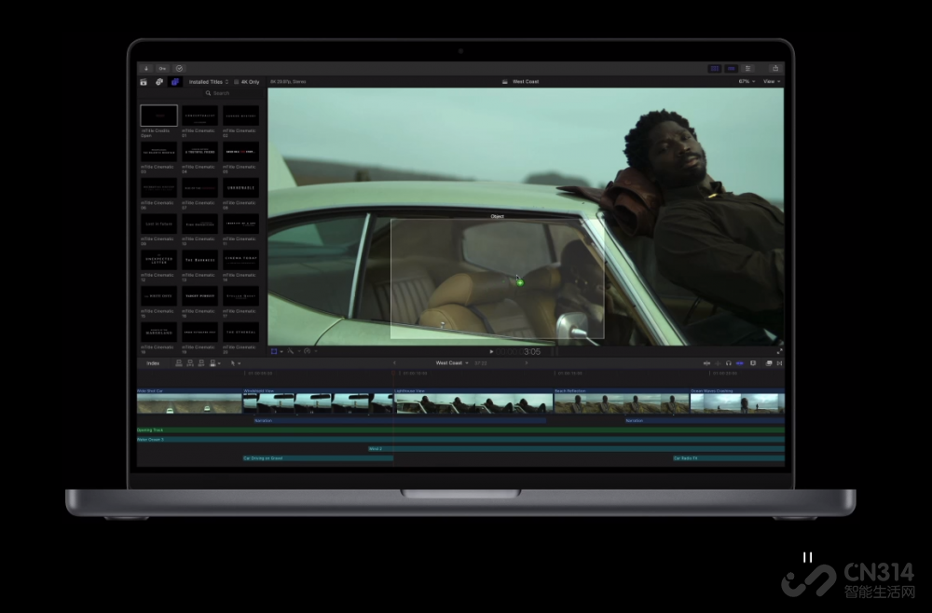Select the mTitle Credits Open thumbnail
Viewport: 932px width, 613px height.
point(158,116)
